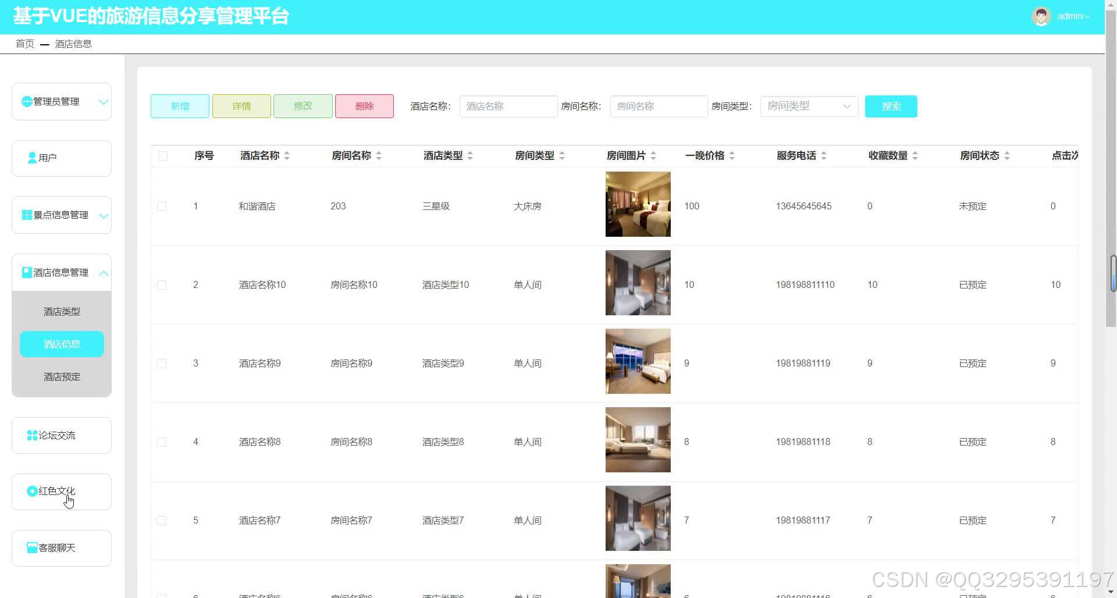Sort by 收藏数量 column arrows
The width and height of the screenshot is (1117, 598).
915,156
